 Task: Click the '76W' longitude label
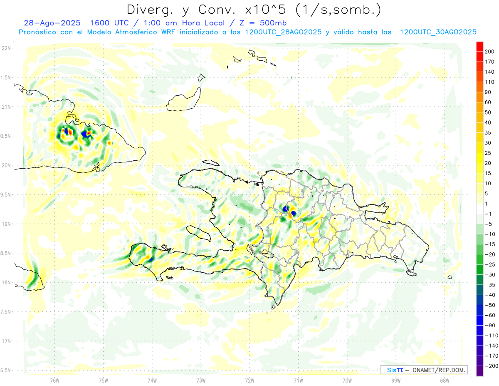pos(54,380)
